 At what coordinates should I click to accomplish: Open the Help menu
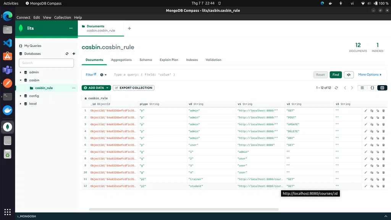click(x=78, y=18)
